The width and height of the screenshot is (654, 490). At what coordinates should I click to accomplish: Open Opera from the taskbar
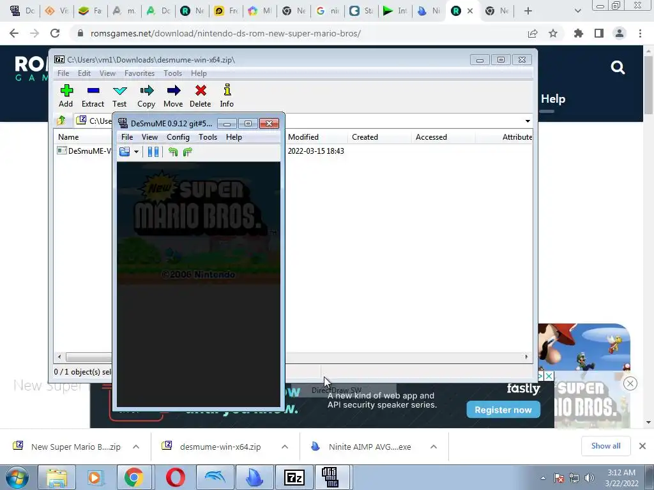coord(175,477)
